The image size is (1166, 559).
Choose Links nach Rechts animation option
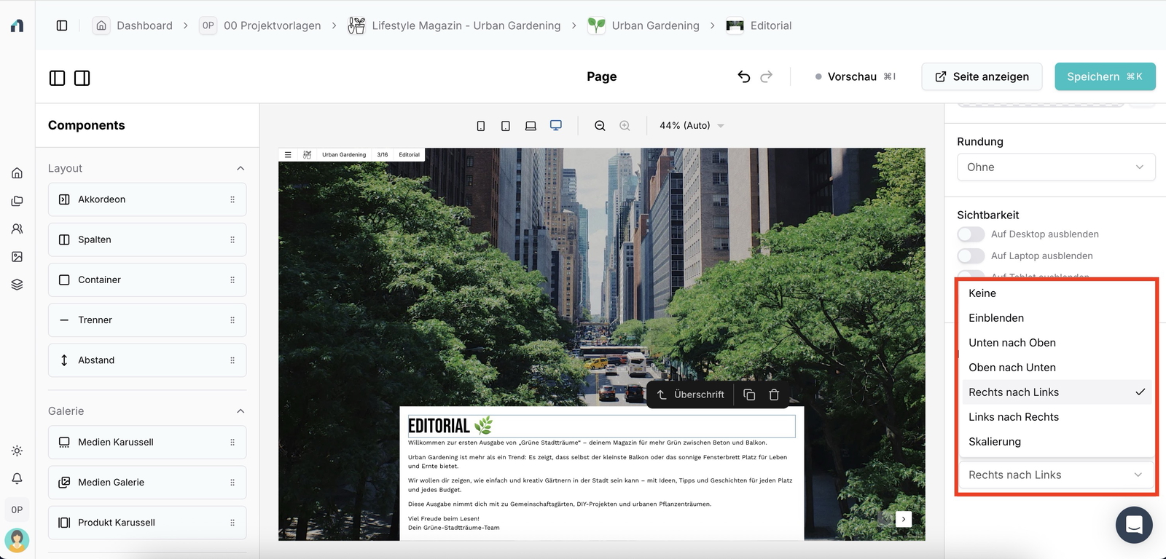[1014, 417]
